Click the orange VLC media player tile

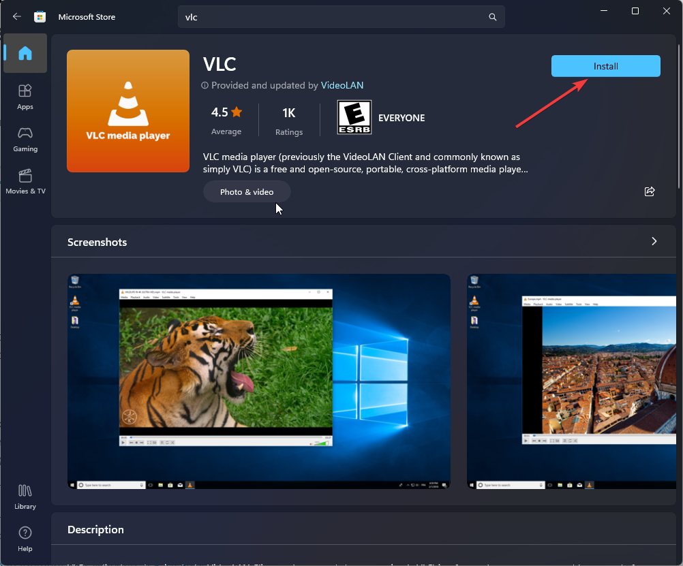[127, 110]
